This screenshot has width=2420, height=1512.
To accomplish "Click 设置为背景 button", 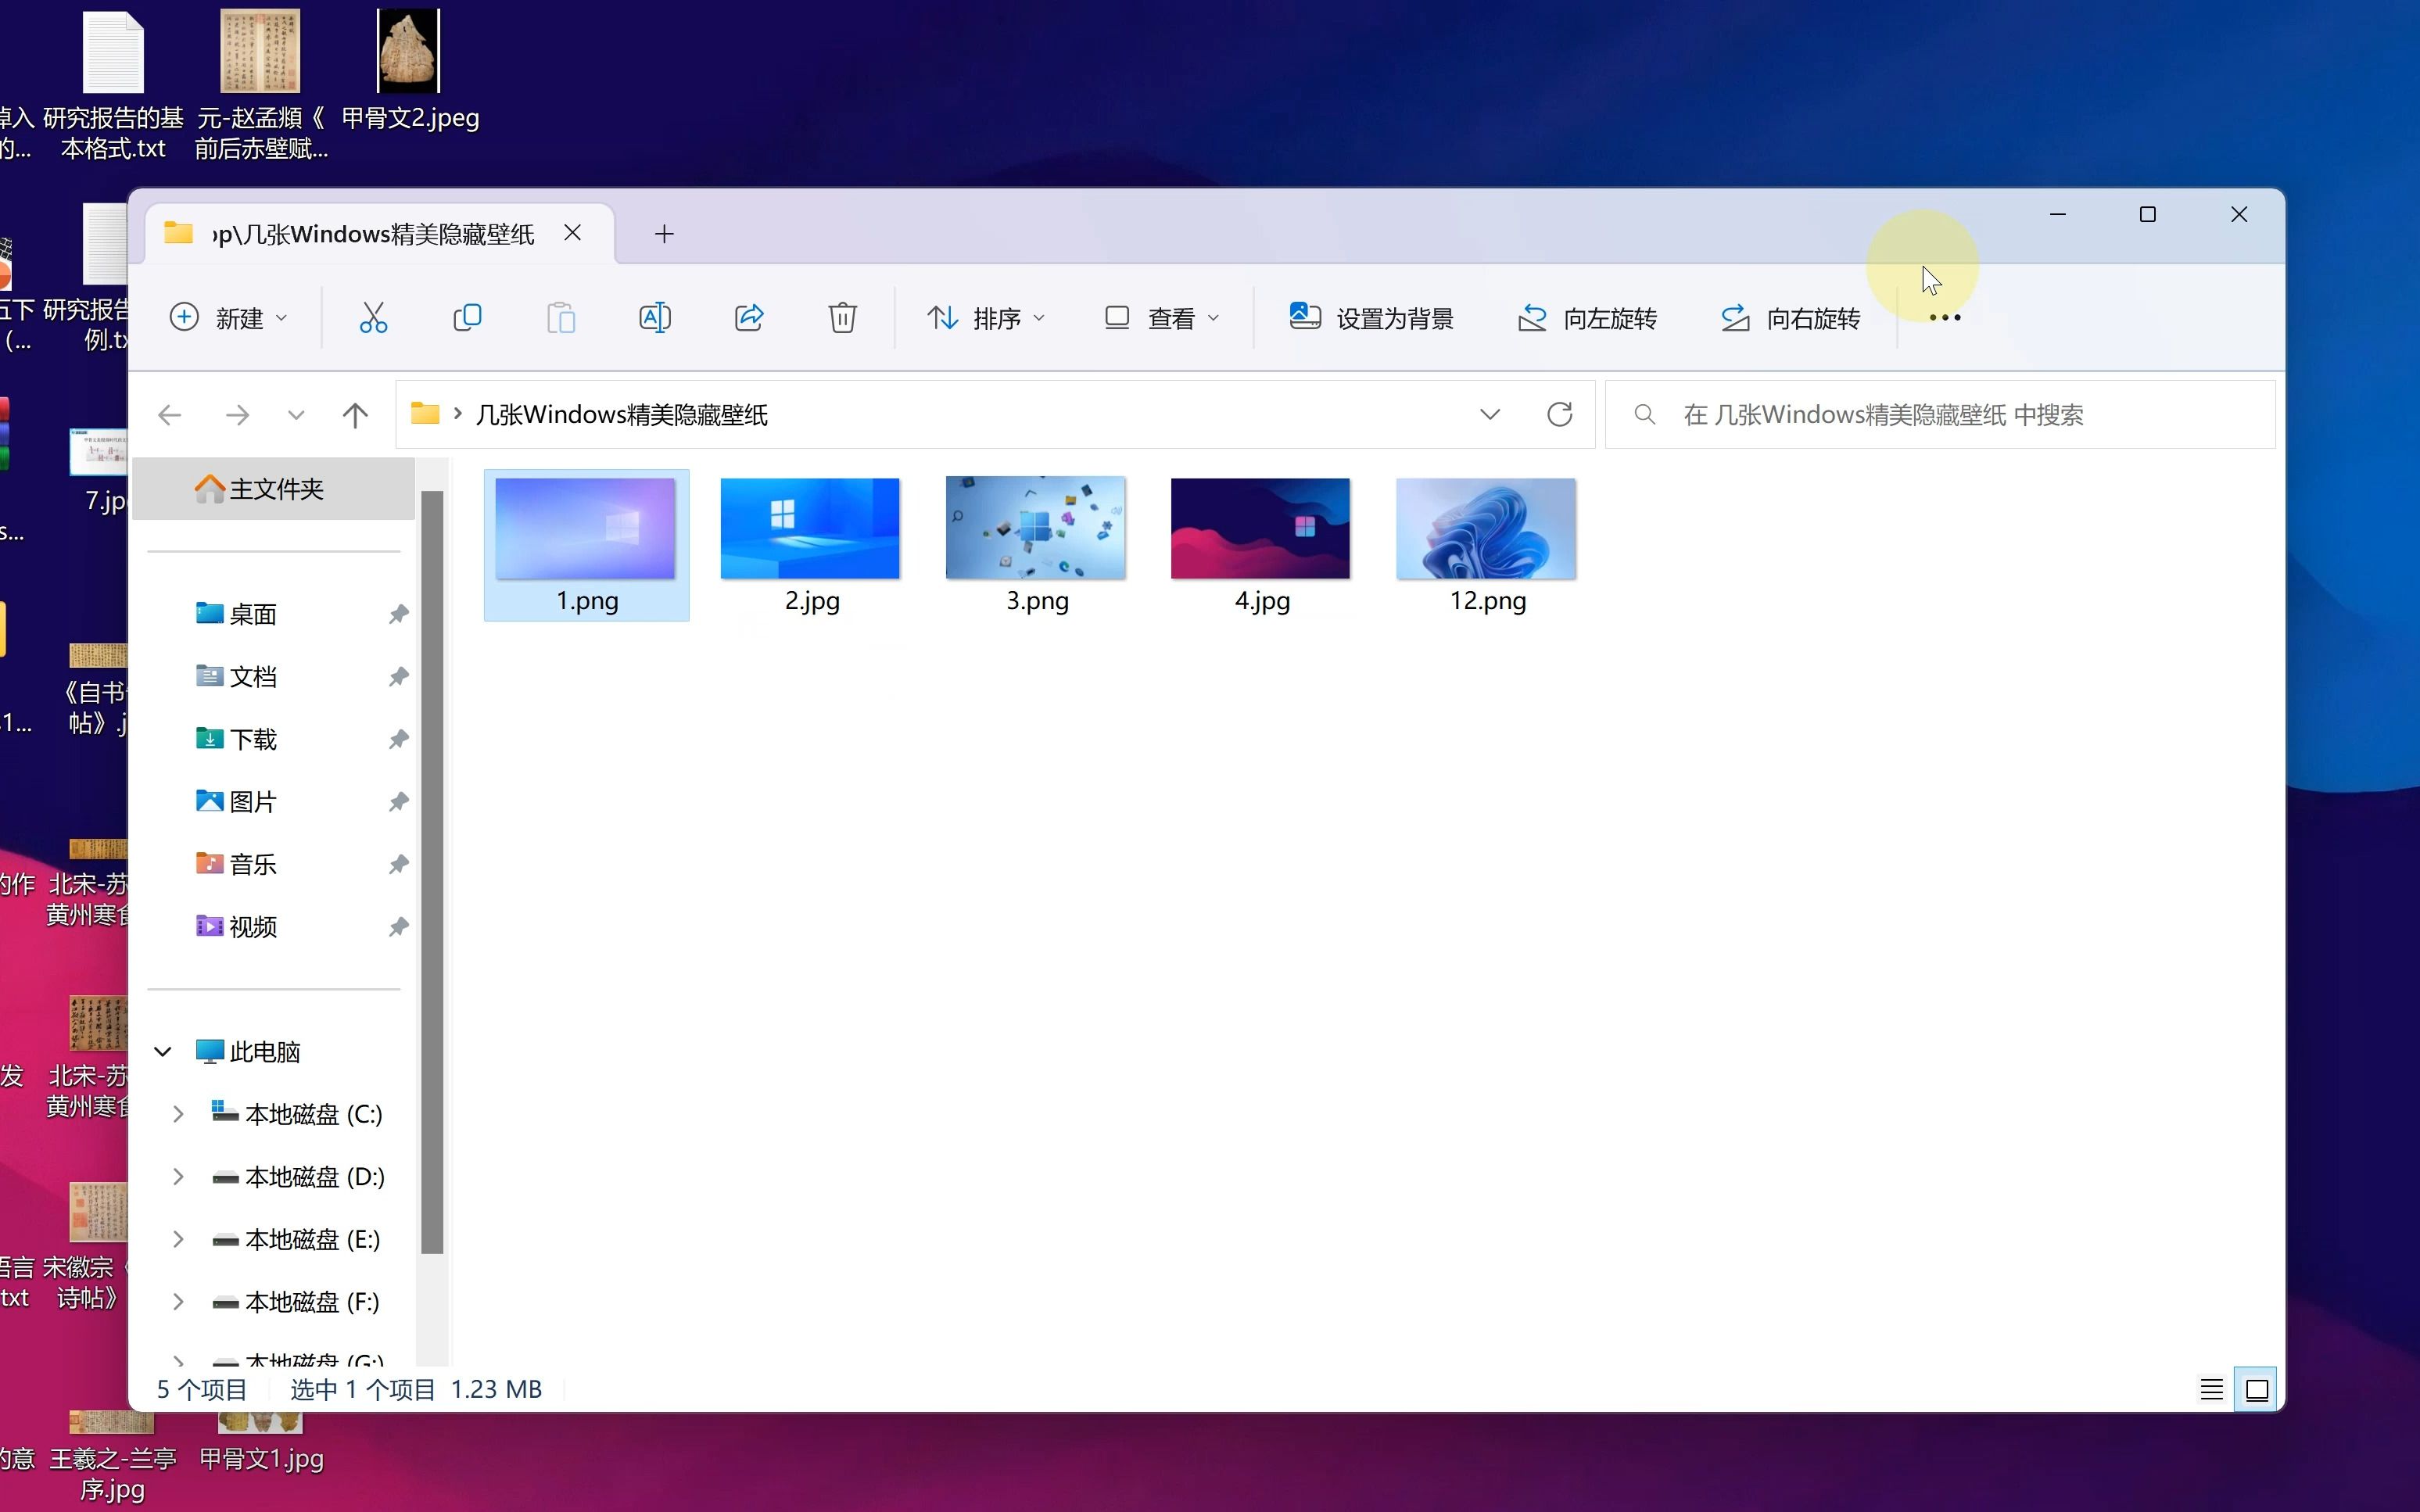I will (1371, 318).
